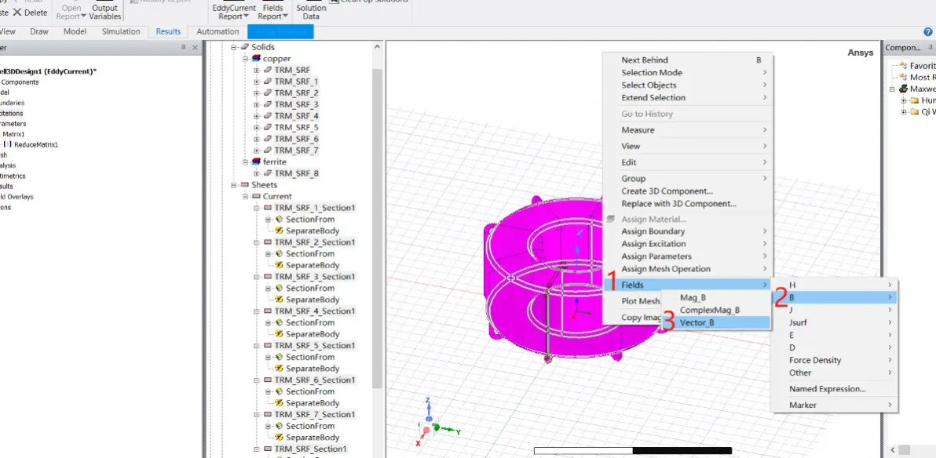The height and width of the screenshot is (458, 936).
Task: Click the copper material icon in the tree
Action: coord(256,59)
